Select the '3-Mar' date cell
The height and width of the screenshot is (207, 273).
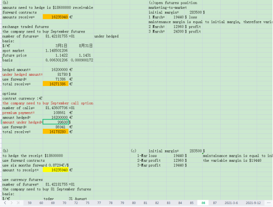142,165
